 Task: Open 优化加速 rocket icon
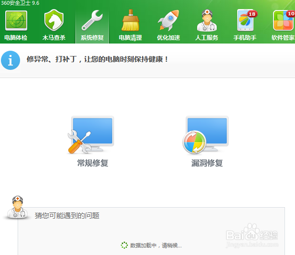pos(169,20)
